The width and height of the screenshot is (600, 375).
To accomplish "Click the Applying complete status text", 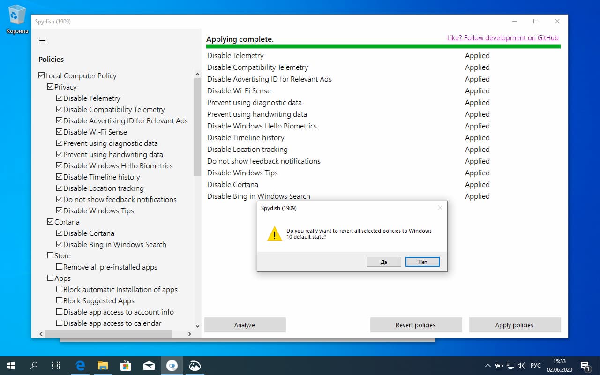I will [x=240, y=39].
